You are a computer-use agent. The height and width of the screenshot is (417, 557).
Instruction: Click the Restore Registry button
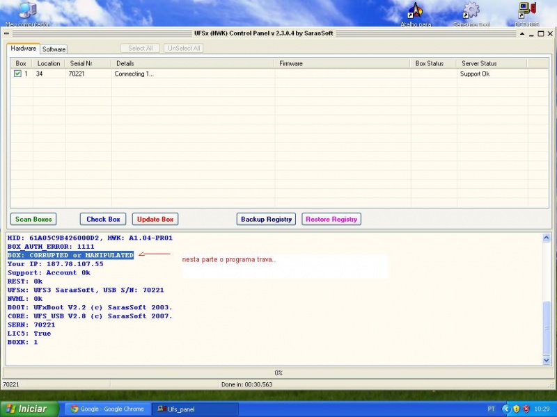(x=331, y=219)
